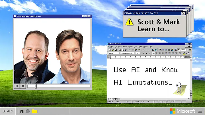Click the Insert Hyperlink globe icon
Image resolution: width=205 pixels, height=115 pixels.
click(153, 50)
